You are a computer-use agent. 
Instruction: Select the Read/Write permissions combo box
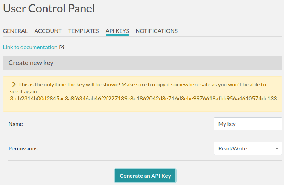click(248, 148)
